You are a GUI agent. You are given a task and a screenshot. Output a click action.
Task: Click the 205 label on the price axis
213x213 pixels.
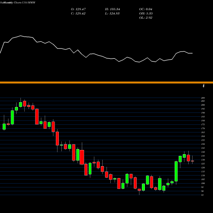click(203, 101)
